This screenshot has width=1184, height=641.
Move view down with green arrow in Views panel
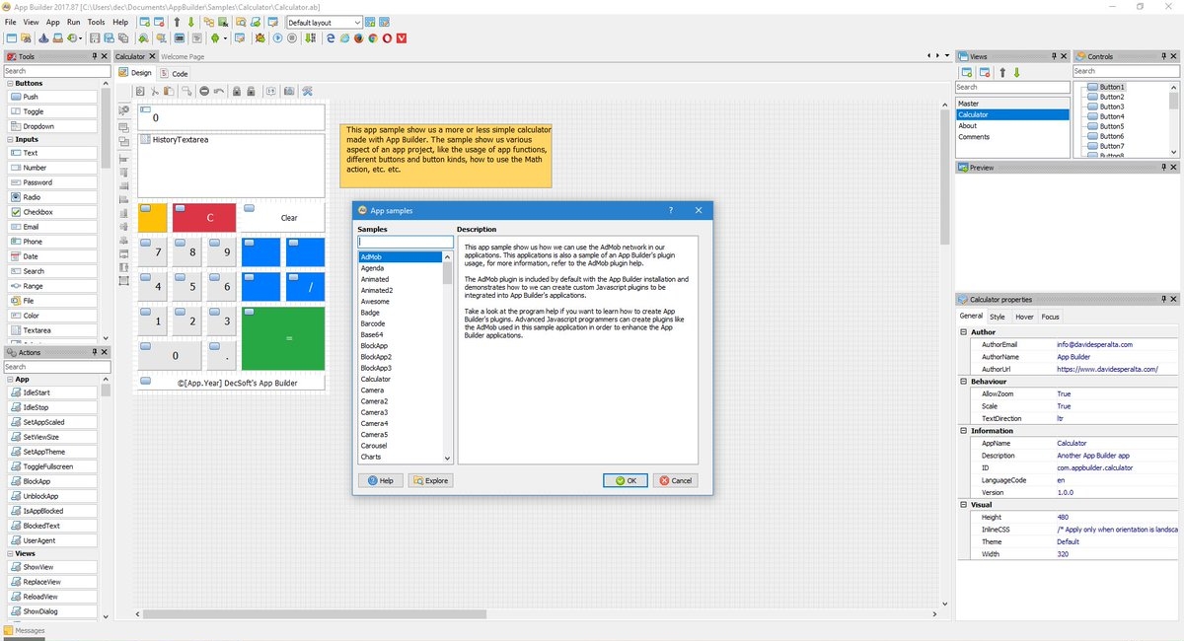[x=1016, y=72]
